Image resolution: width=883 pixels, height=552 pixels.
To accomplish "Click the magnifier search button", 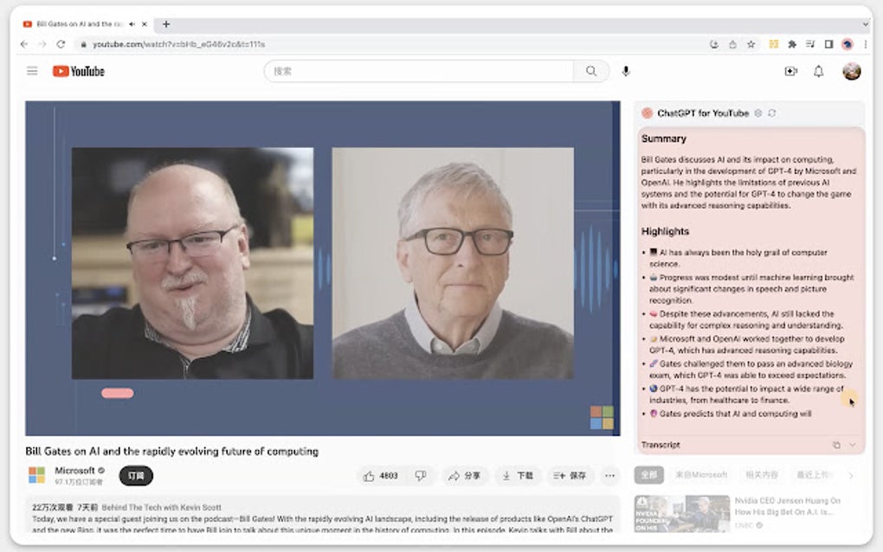I will pyautogui.click(x=590, y=71).
